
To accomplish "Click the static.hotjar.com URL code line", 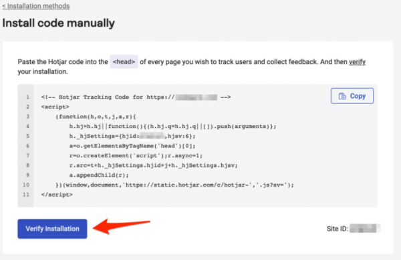I will click(174, 185).
